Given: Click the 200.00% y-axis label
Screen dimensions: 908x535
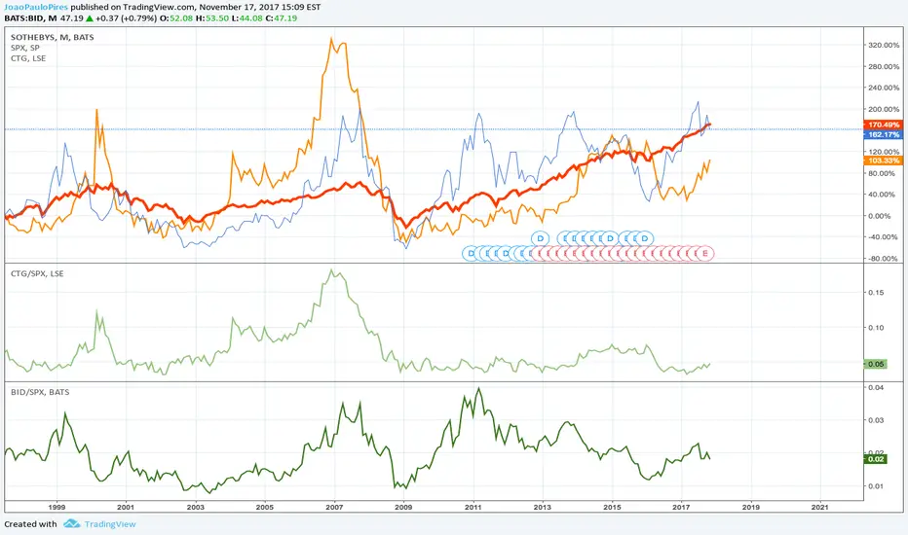Looking at the screenshot, I should pos(884,109).
